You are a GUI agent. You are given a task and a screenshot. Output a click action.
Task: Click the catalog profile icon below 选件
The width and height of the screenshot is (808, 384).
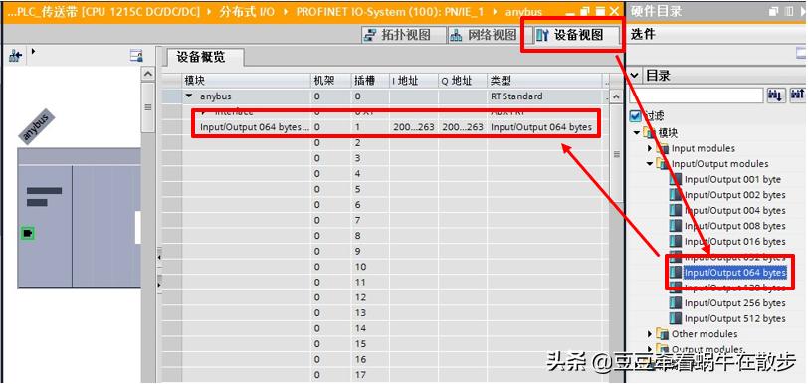[801, 52]
